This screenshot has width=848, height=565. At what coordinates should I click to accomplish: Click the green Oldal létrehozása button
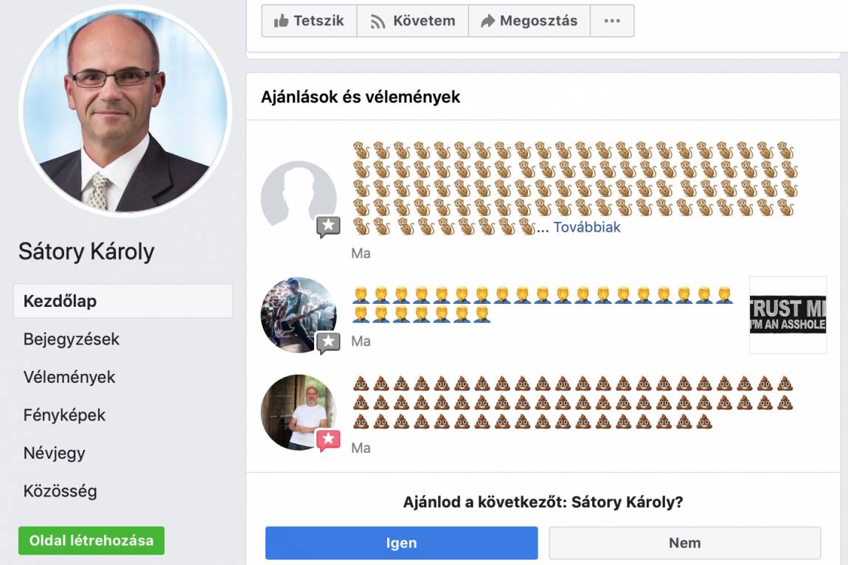click(x=91, y=541)
